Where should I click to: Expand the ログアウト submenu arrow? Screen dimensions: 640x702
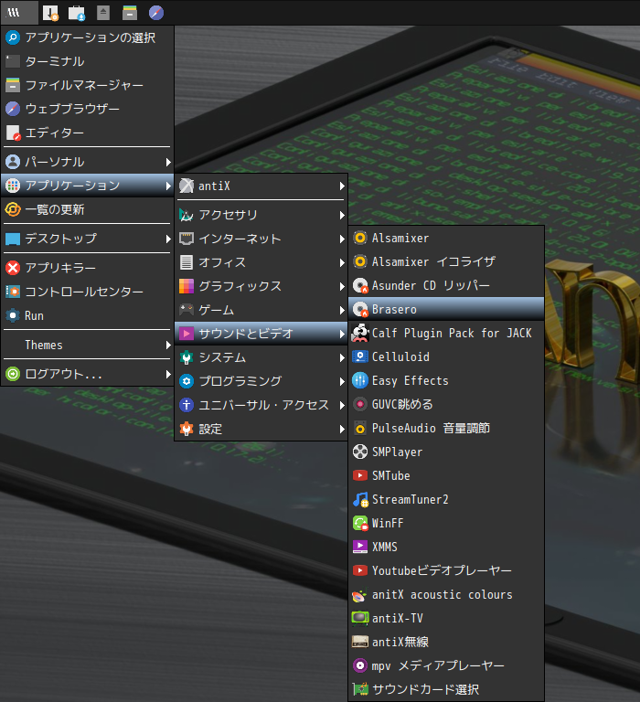tap(168, 374)
